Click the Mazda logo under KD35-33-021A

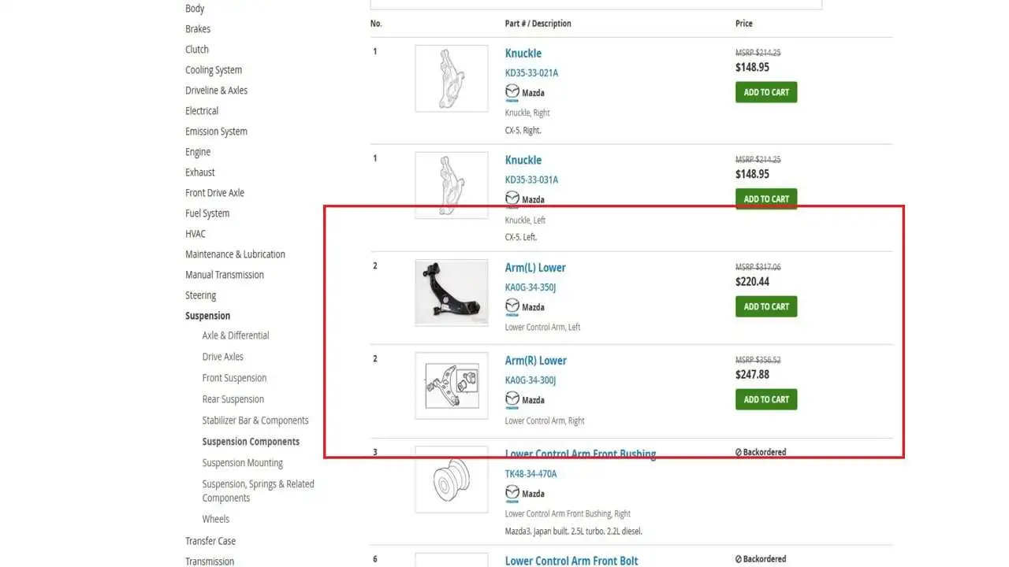point(512,92)
